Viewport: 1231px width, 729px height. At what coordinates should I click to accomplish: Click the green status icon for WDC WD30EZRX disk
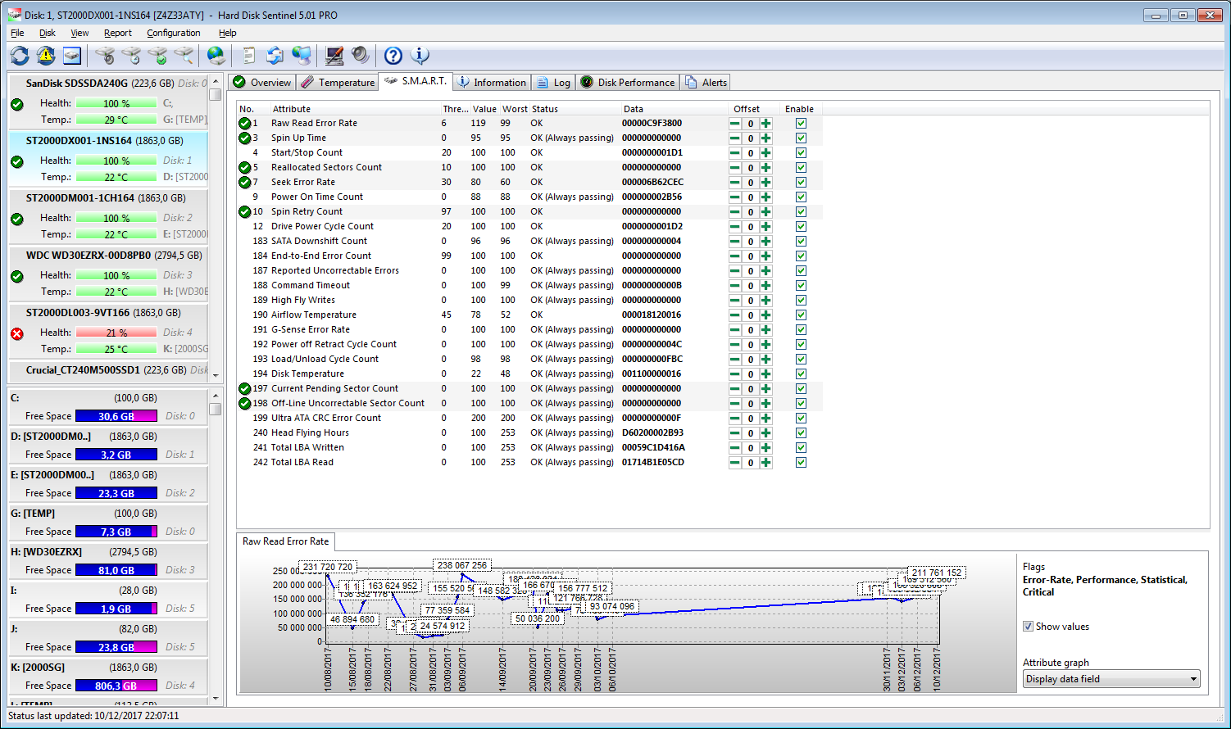pyautogui.click(x=17, y=276)
